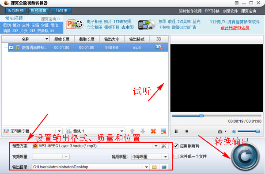Uncheck the 应用到所有 checkbox

click(176, 146)
